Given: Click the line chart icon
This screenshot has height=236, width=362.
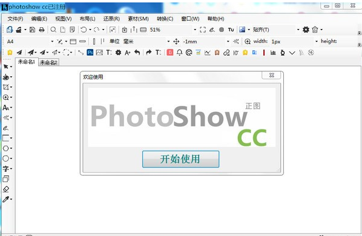Looking at the screenshot, I should pyautogui.click(x=208, y=53).
